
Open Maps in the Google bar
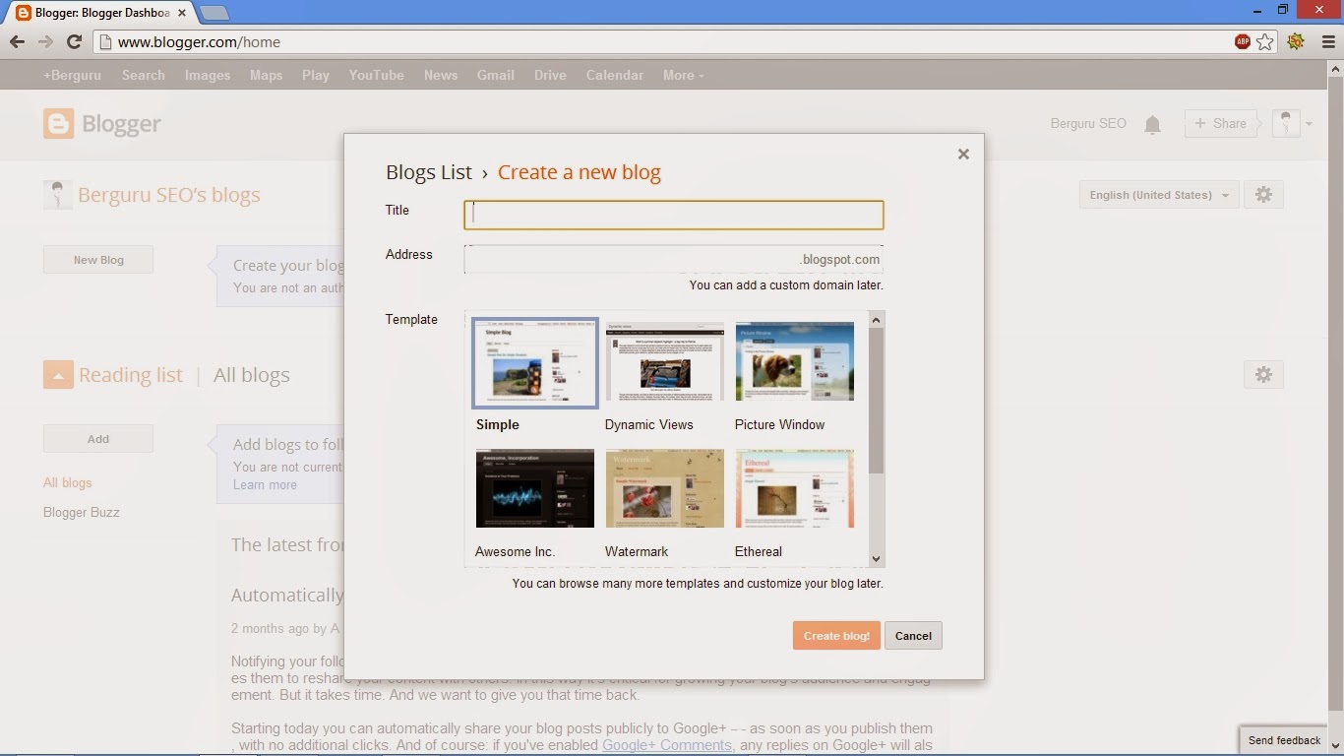[x=266, y=75]
